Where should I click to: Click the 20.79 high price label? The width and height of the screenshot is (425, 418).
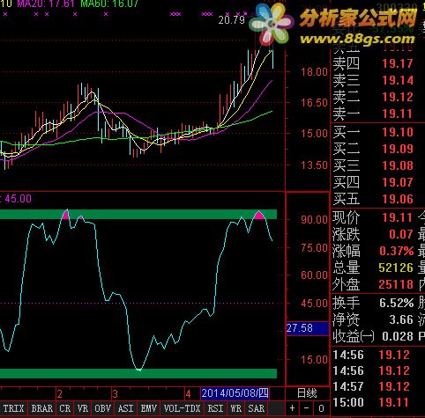click(232, 20)
